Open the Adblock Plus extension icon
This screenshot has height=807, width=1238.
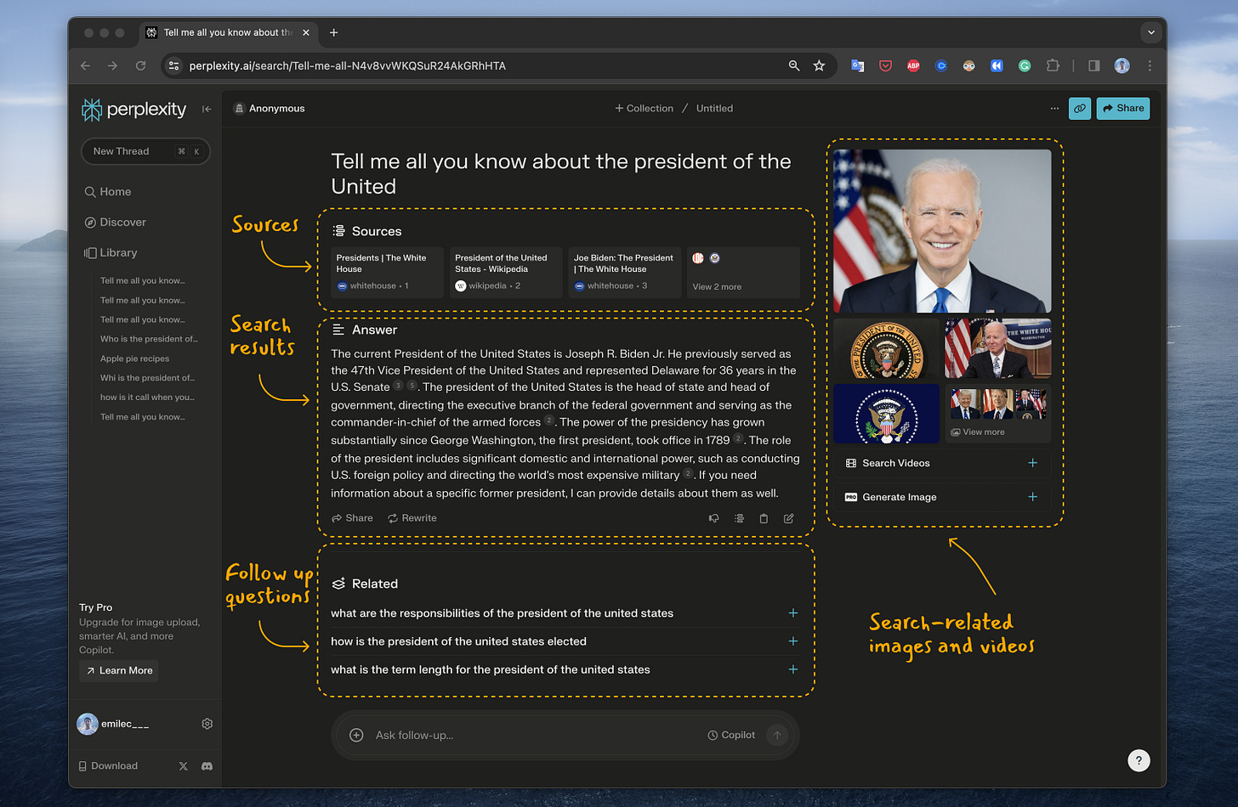[x=913, y=65]
